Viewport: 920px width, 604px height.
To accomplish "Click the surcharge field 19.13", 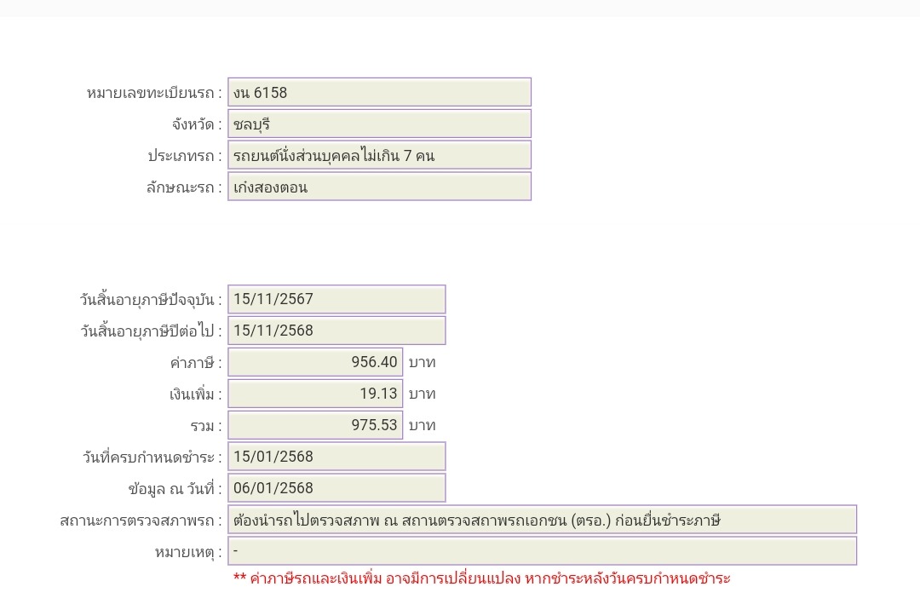I will (x=315, y=394).
